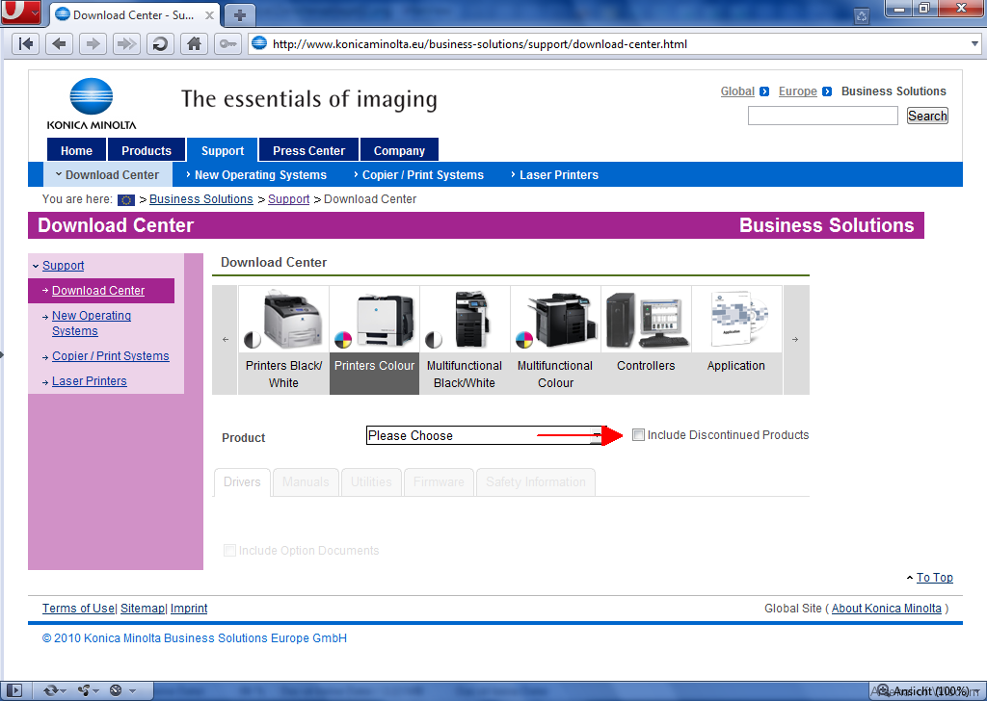Open Download Center sidebar link

coord(98,291)
